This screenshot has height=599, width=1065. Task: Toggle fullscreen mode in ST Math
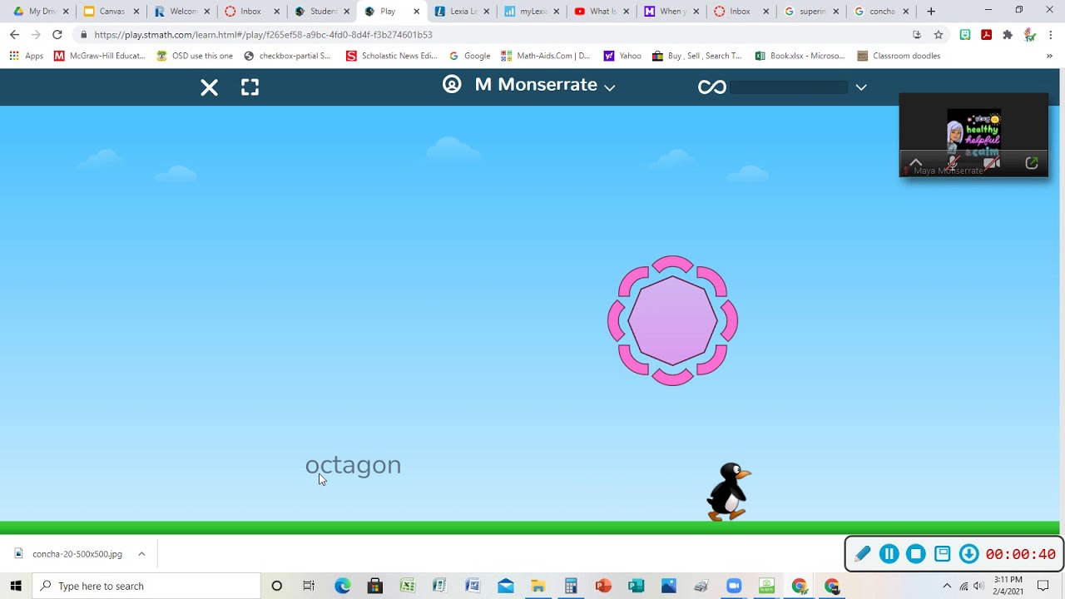pos(250,87)
